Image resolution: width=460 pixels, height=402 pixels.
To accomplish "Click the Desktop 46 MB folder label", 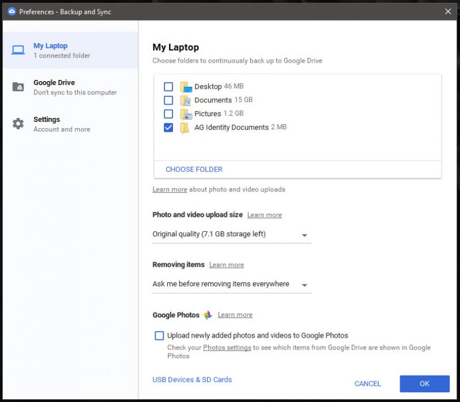I will pyautogui.click(x=219, y=87).
